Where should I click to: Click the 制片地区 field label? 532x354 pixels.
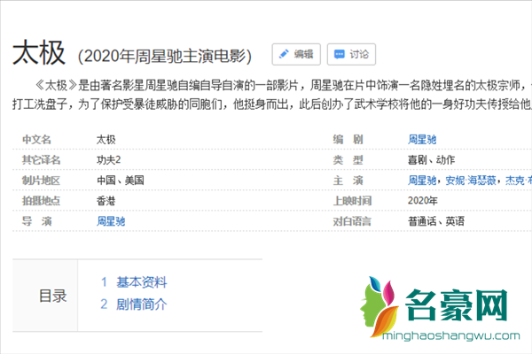41,181
